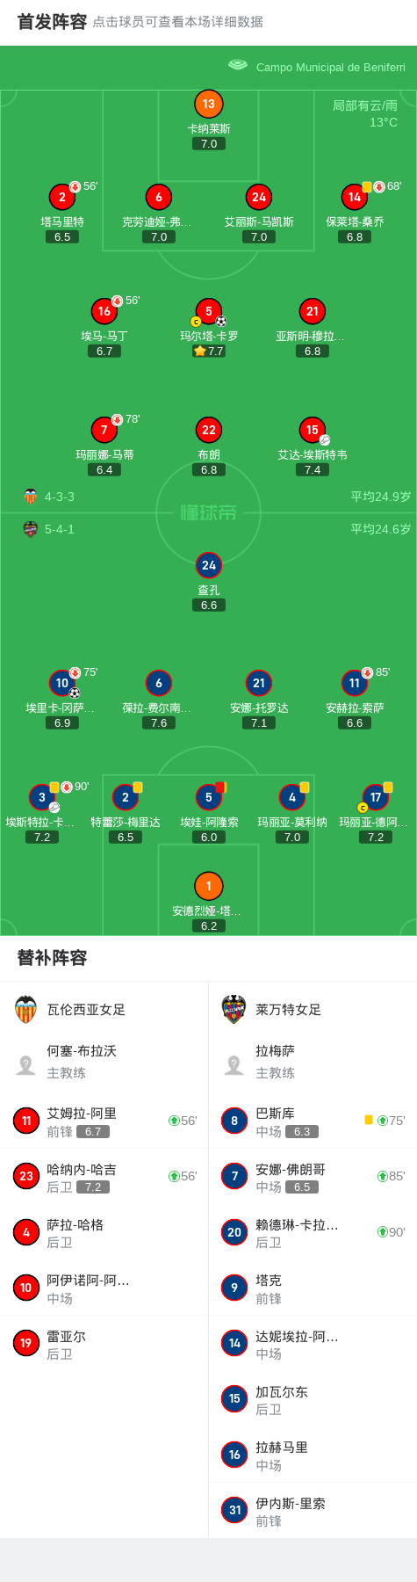Tap 艾达-埃斯特韦 number 15 player icon

coord(313,430)
